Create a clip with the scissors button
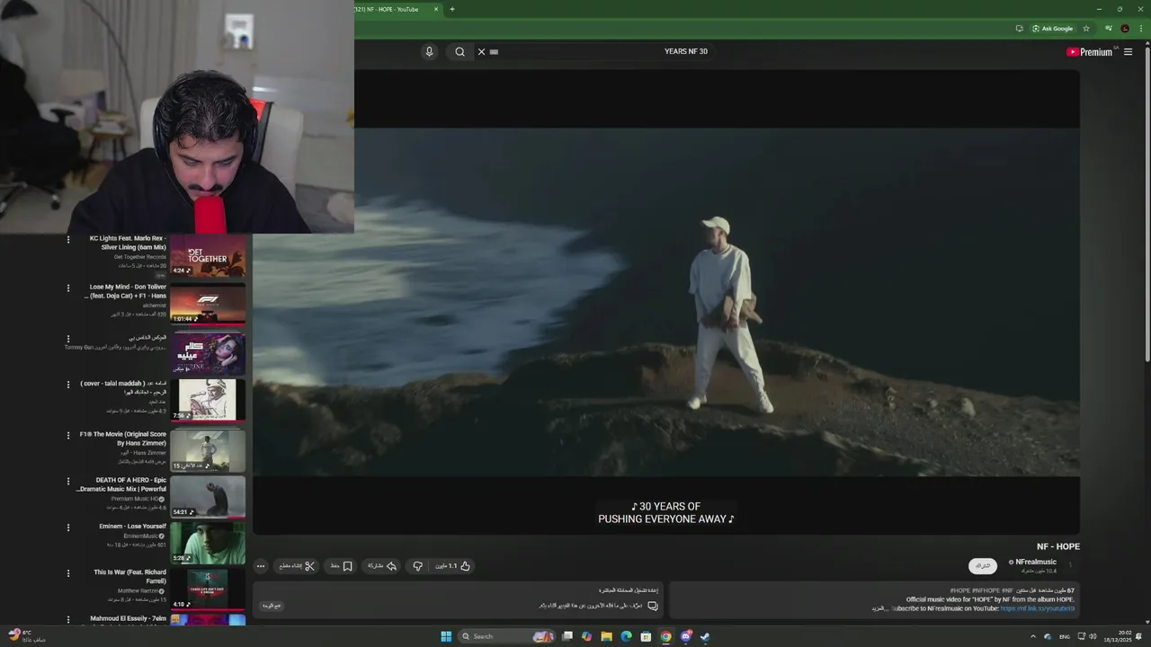 pyautogui.click(x=298, y=566)
